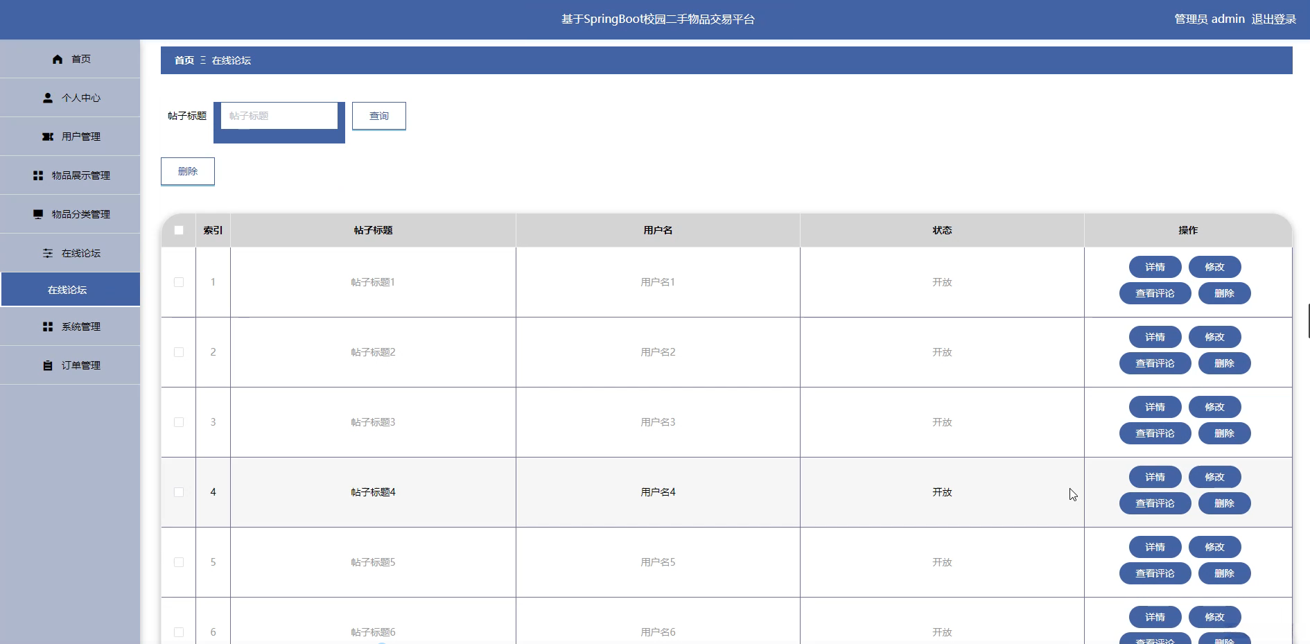Select the highlighted 在线论坛 submenu item
The height and width of the screenshot is (644, 1310).
coord(70,290)
